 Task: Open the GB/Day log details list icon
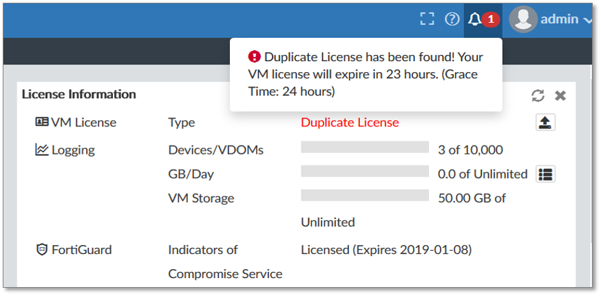point(545,174)
